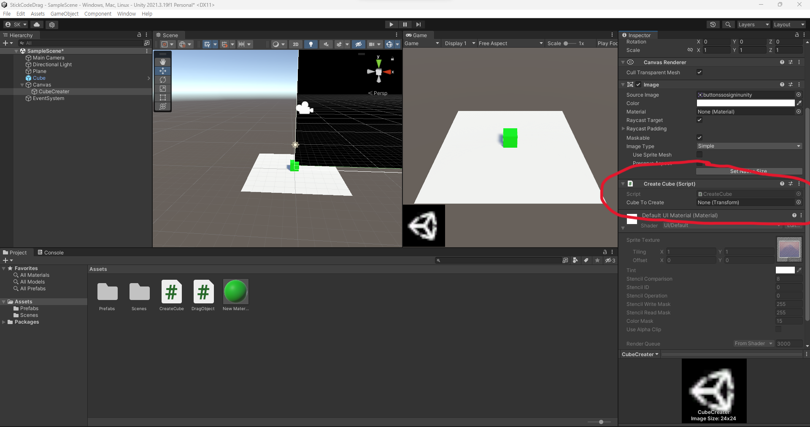This screenshot has height=427, width=810.
Task: Click the Set Native Size button
Action: point(749,171)
